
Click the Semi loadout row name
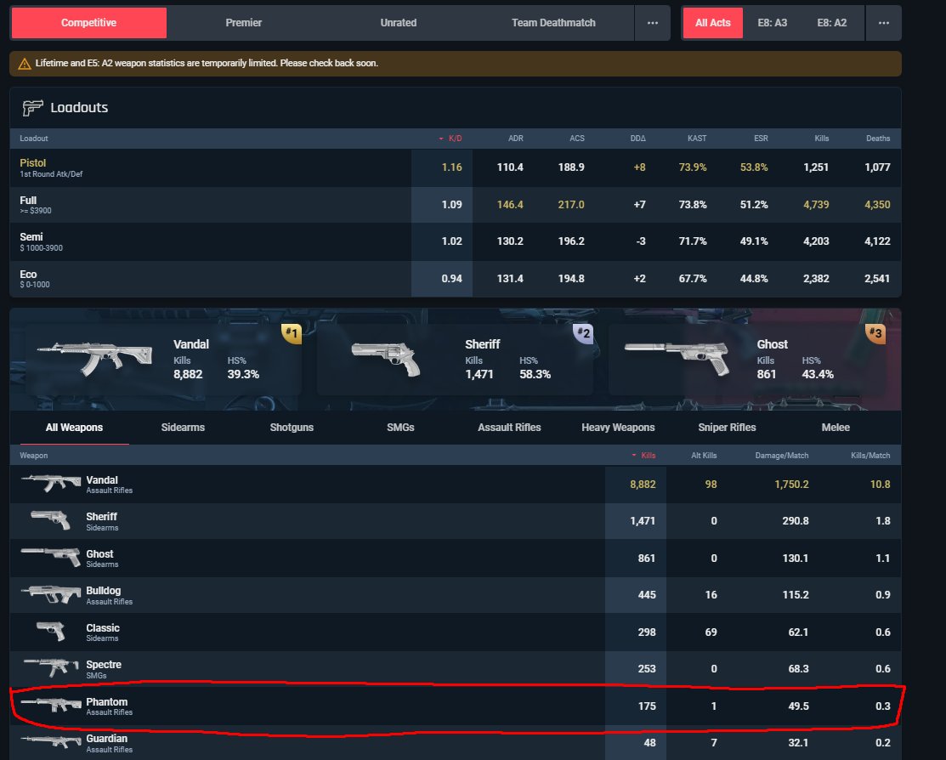(x=31, y=237)
